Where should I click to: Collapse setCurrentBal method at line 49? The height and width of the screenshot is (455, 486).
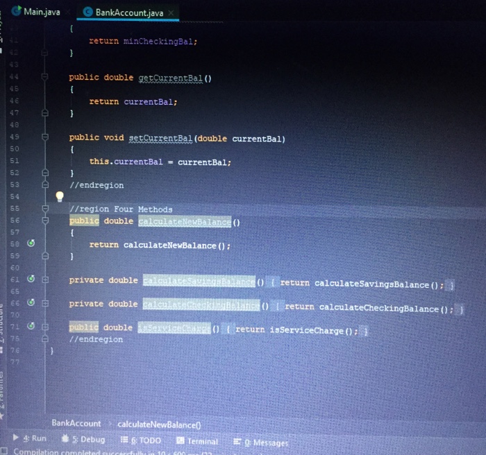coord(45,137)
